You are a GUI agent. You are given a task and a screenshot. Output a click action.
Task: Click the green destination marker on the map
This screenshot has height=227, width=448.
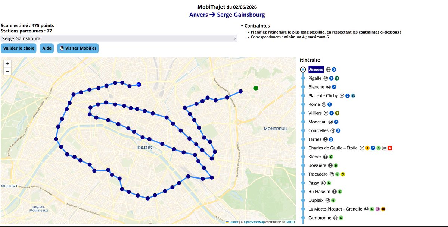pyautogui.click(x=256, y=88)
